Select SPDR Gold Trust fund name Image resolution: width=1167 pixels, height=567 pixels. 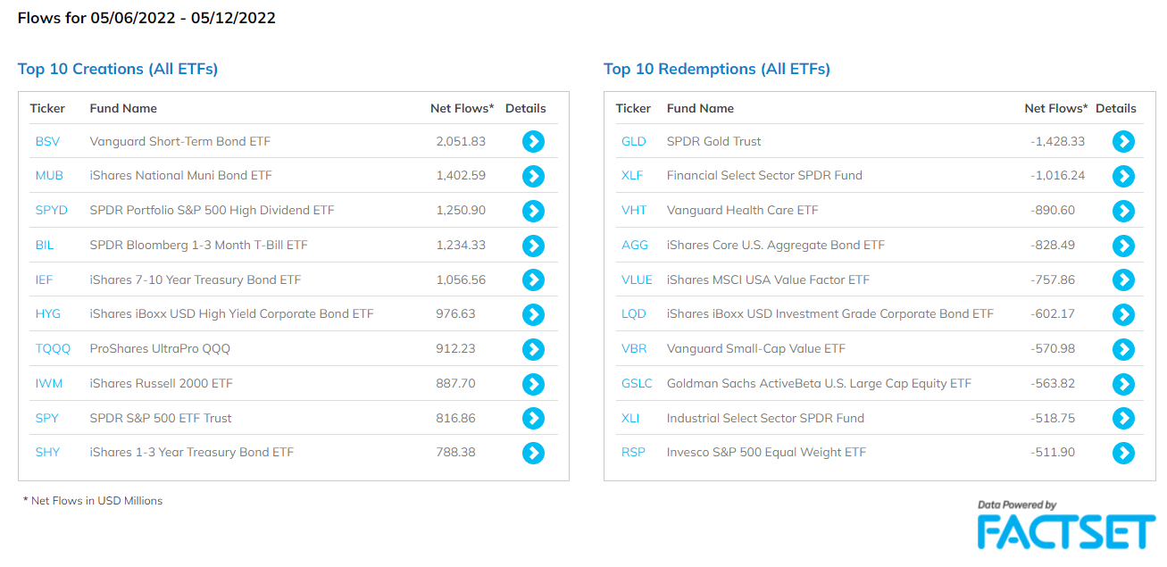[714, 141]
